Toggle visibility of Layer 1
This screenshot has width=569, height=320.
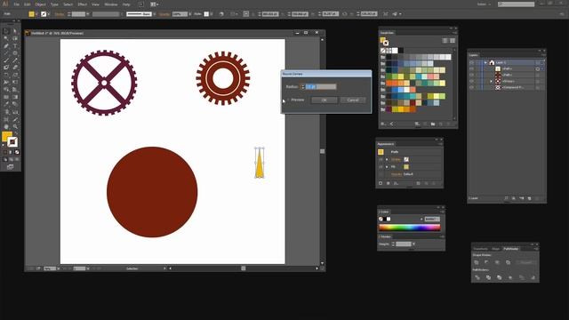coord(471,63)
